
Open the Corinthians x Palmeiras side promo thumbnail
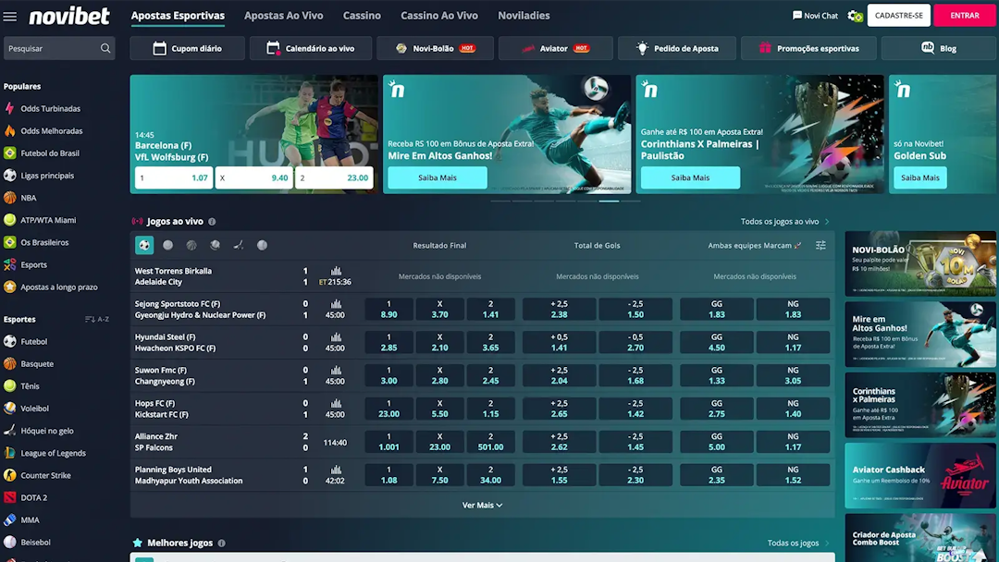coord(920,405)
